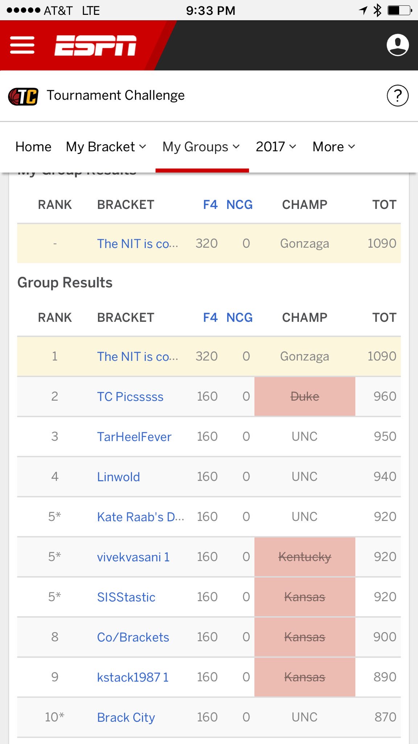View the Brack City bracket

coord(126,717)
